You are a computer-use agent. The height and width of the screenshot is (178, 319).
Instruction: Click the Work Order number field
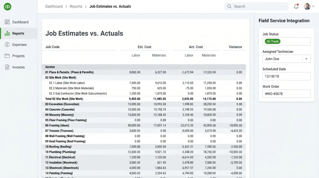tap(286, 94)
